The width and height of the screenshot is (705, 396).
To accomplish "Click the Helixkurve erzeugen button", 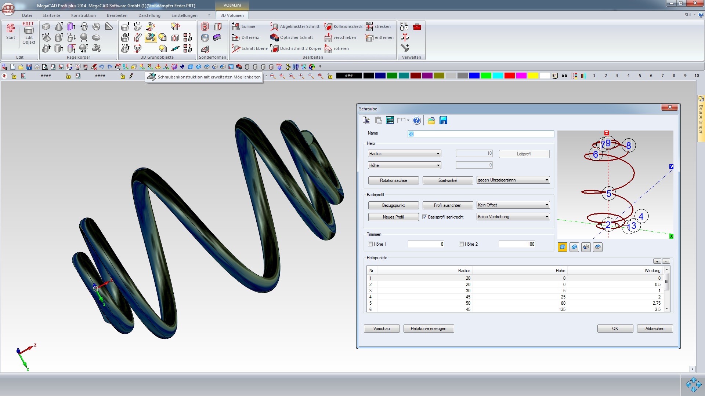I will (x=429, y=329).
